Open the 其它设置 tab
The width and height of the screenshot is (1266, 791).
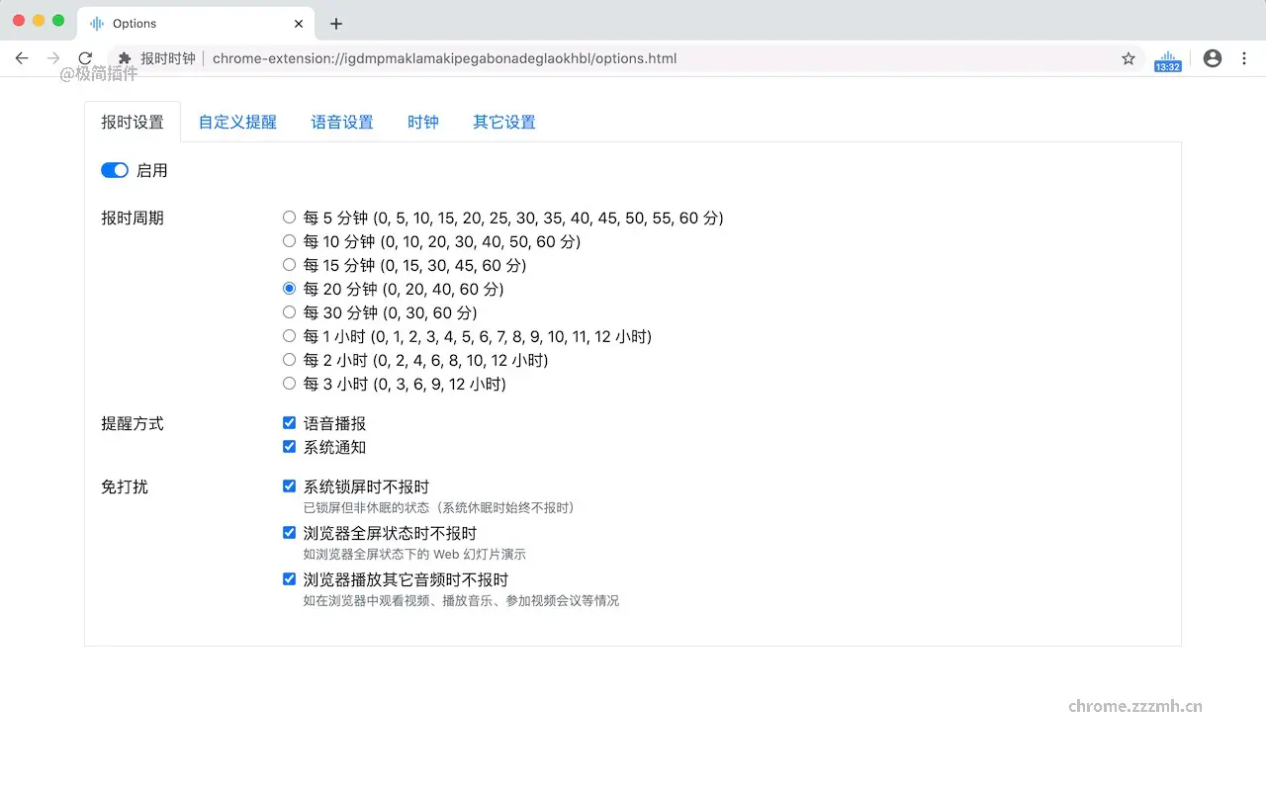(503, 122)
